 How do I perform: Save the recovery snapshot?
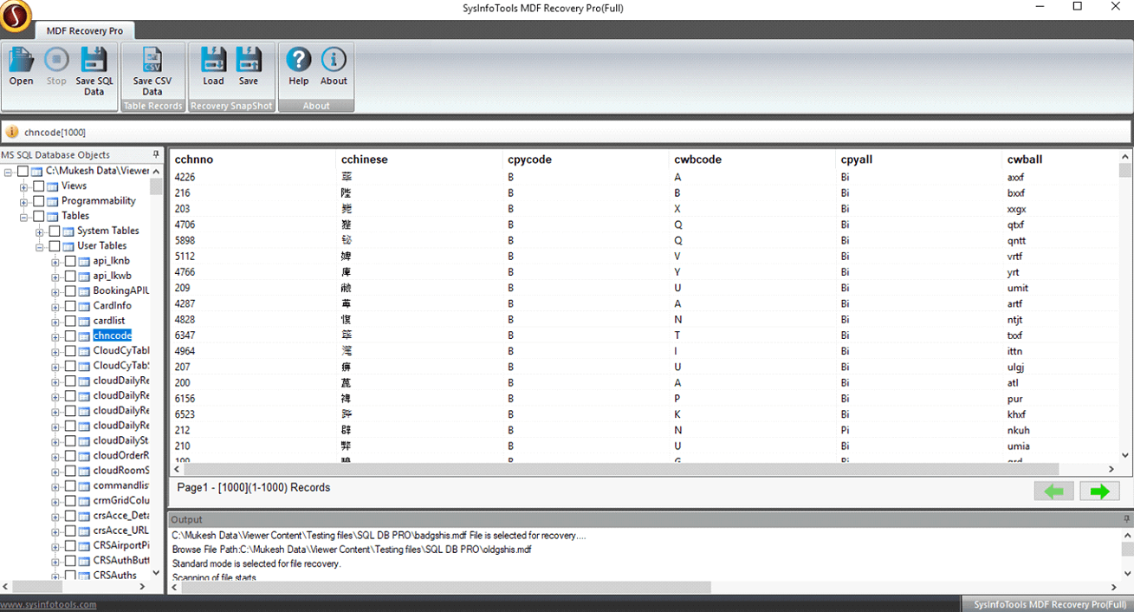click(249, 67)
